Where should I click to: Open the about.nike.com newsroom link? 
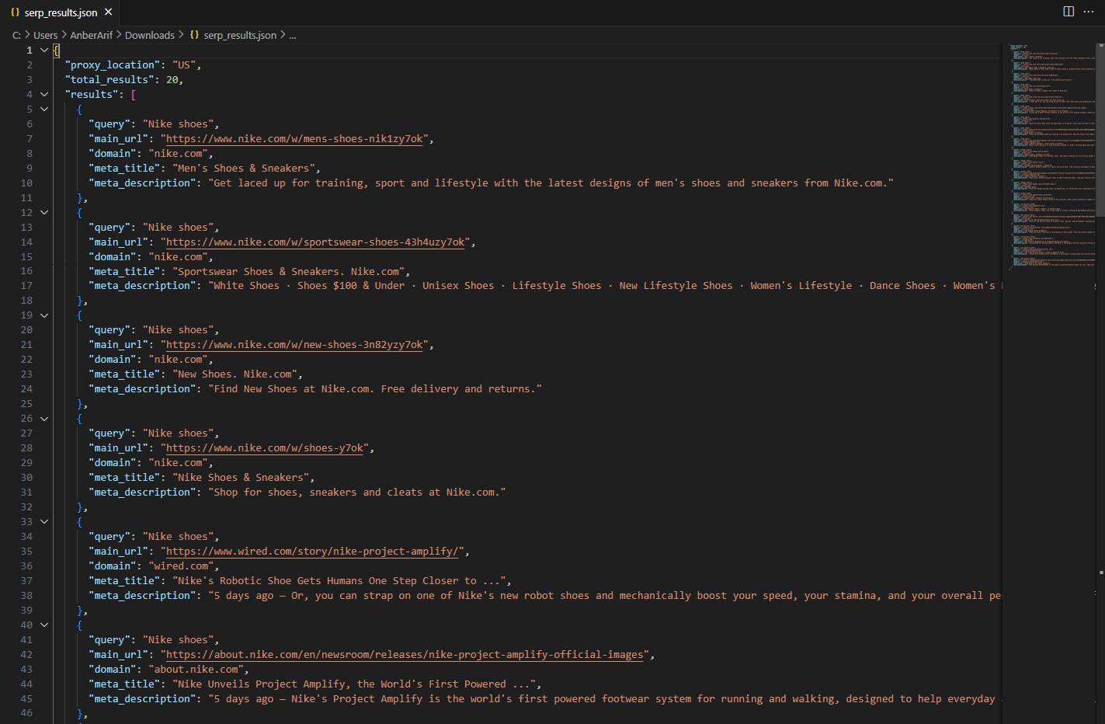(405, 655)
